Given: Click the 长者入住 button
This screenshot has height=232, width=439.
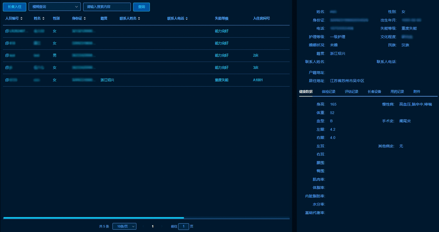Looking at the screenshot, I should coord(15,7).
